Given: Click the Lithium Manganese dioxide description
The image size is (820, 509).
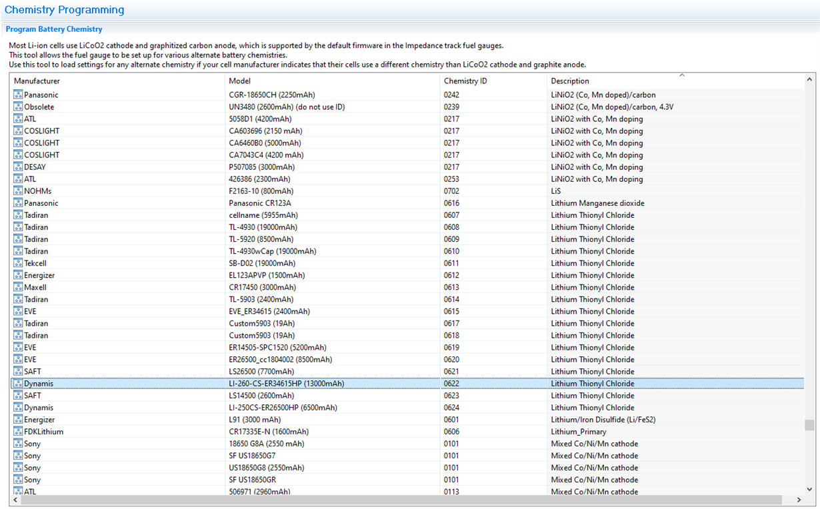Looking at the screenshot, I should pos(597,203).
